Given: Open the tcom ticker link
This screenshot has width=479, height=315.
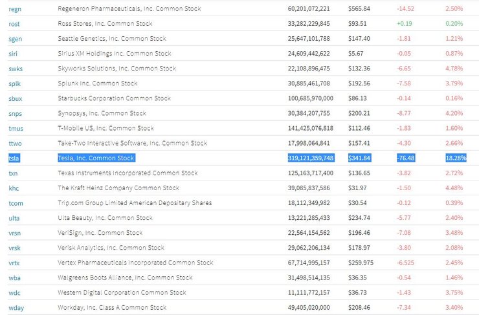Looking at the screenshot, I should coord(15,203).
